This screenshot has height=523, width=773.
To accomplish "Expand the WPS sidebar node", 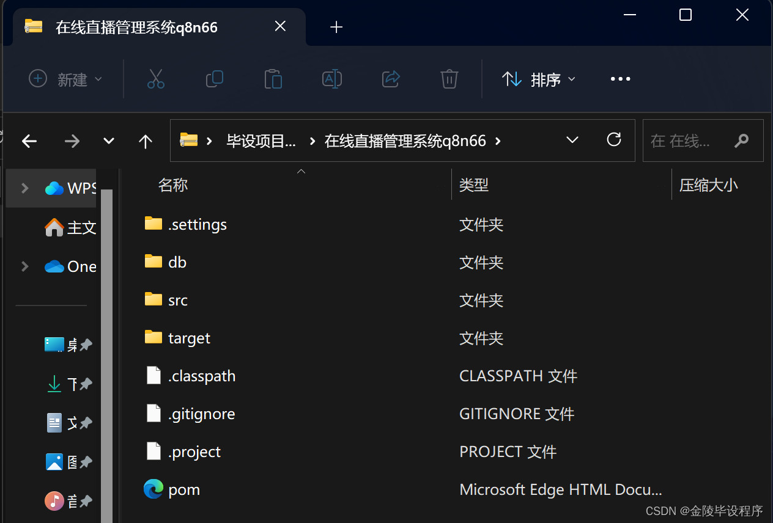I will coord(25,188).
